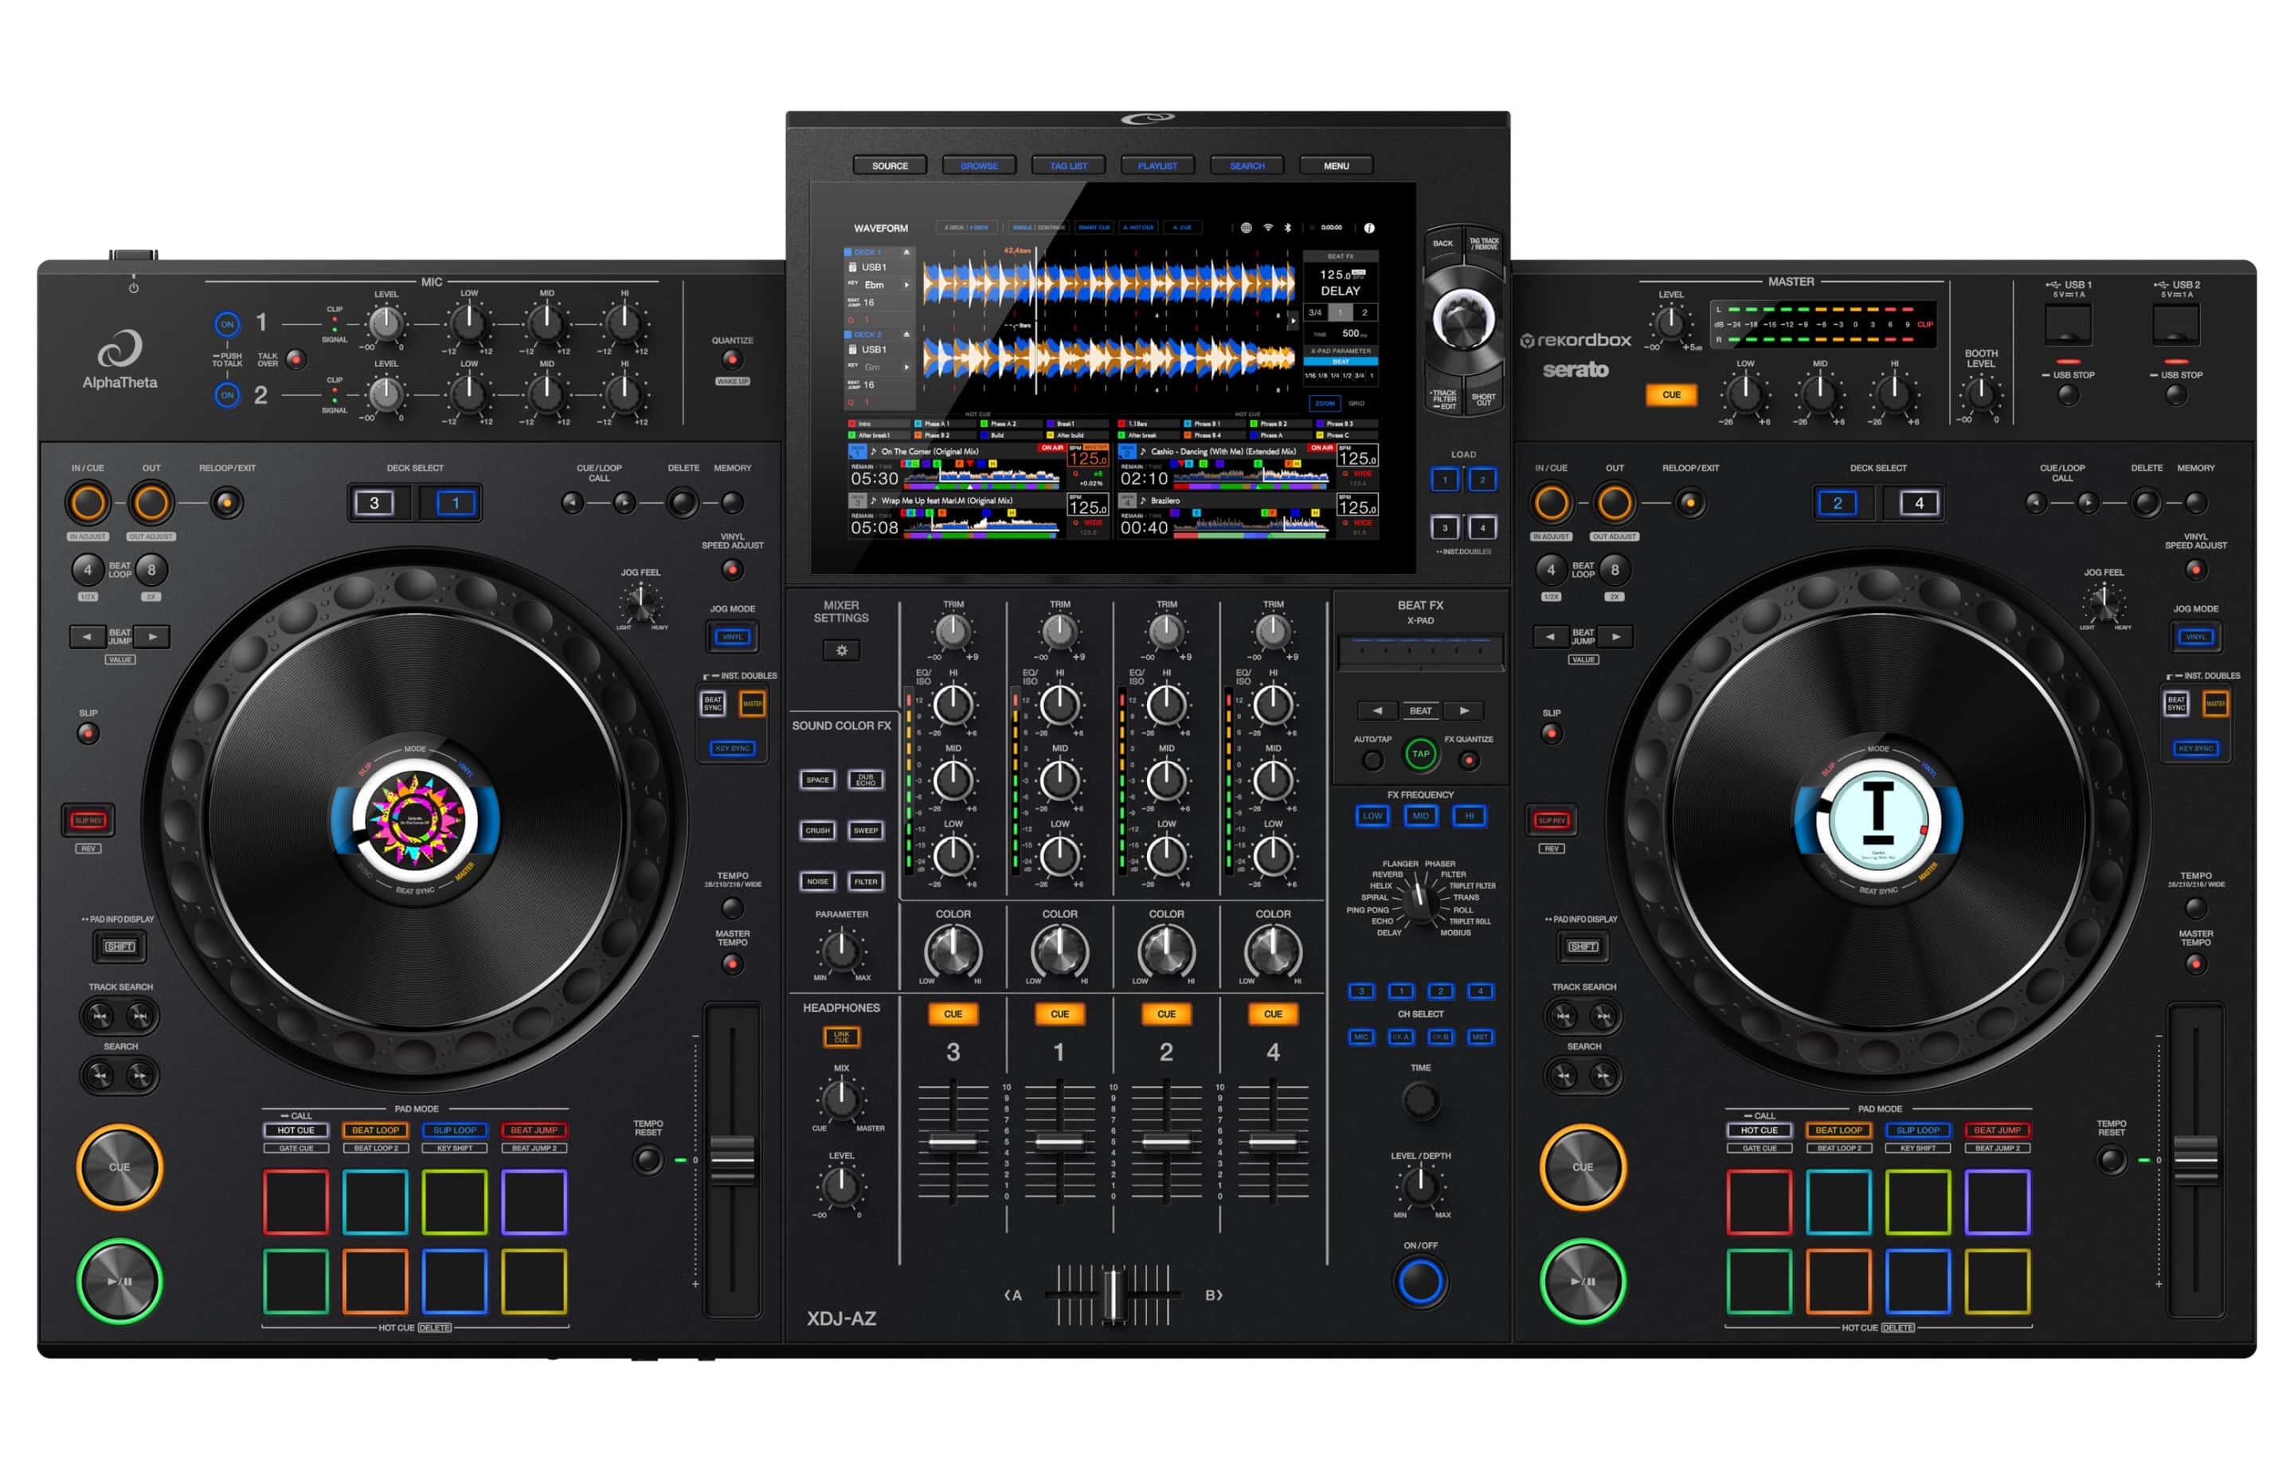
Task: Select left deck HOT CUE pad mode
Action: (x=296, y=1130)
